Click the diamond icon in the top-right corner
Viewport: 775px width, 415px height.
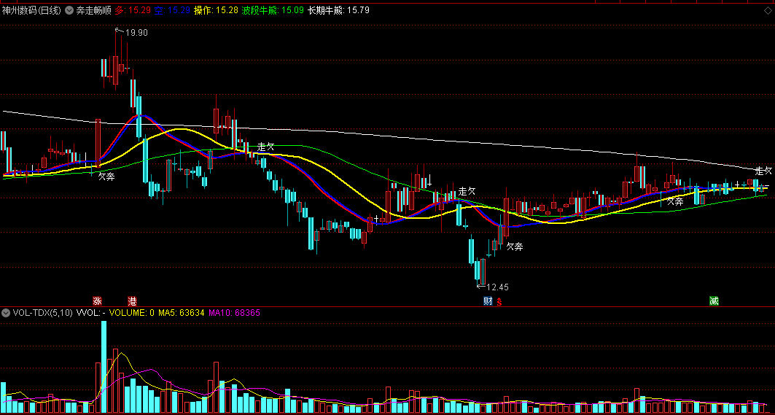tap(768, 12)
